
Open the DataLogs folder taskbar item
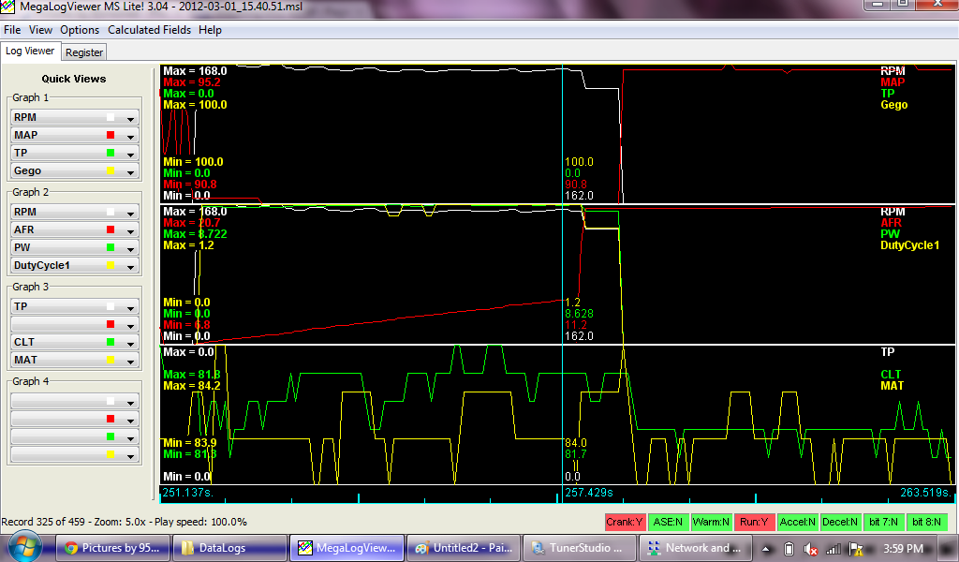229,548
